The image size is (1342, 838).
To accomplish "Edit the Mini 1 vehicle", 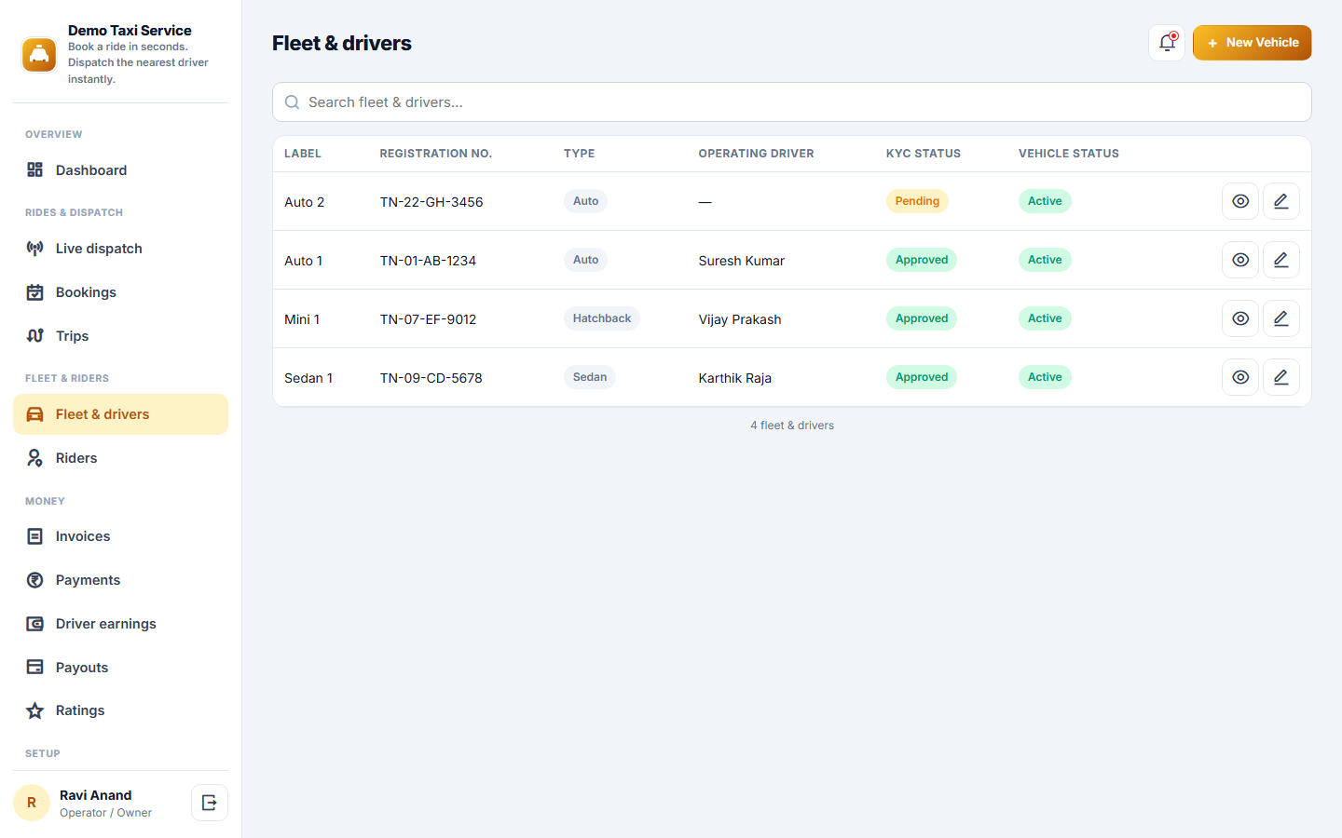I will (1281, 318).
